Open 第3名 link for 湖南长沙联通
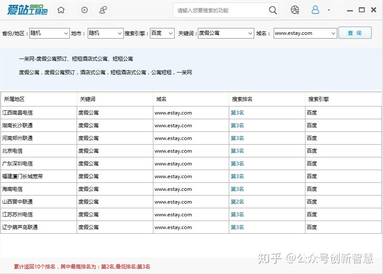Viewport: 383px width, 274px height. click(237, 126)
